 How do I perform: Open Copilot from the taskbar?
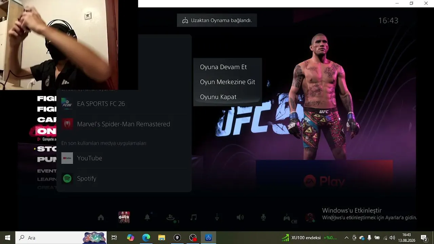pos(131,238)
